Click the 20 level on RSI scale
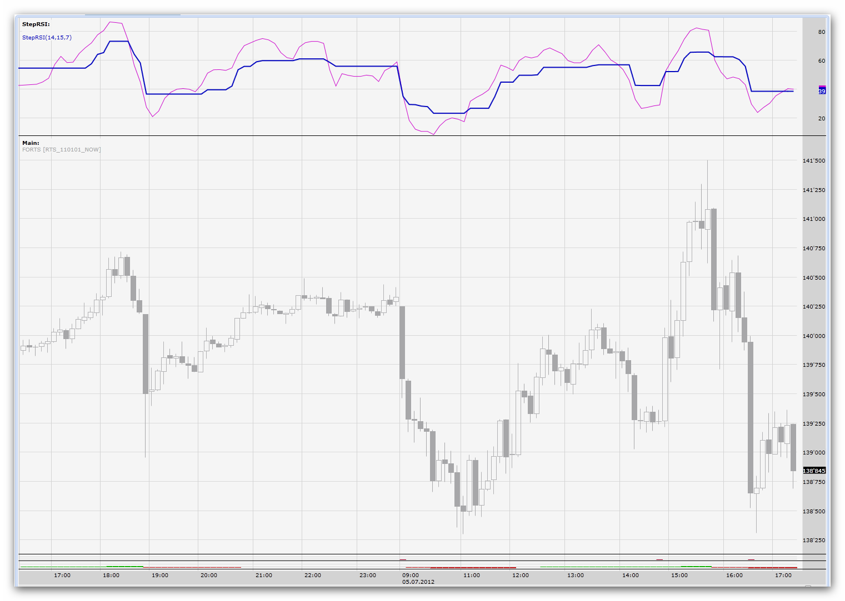This screenshot has width=845, height=601. (822, 119)
